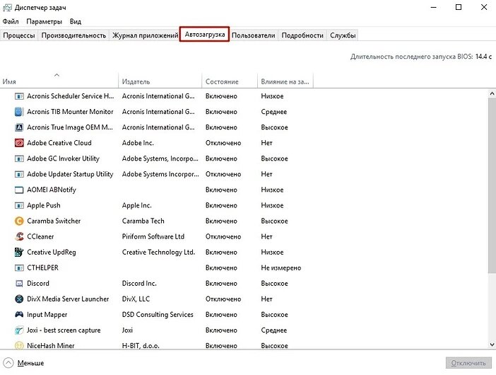Select the Input Mapper gamepad icon

[x=19, y=314]
